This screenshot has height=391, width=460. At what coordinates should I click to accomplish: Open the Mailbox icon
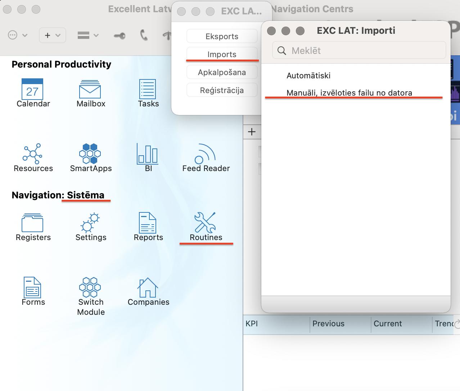(90, 89)
